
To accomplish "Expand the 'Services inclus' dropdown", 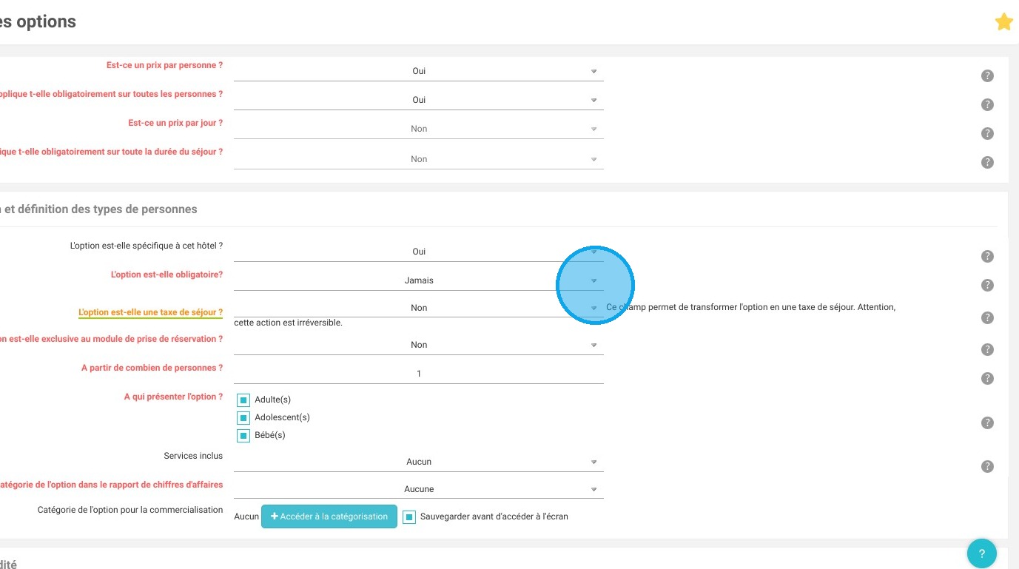I will tap(419, 462).
